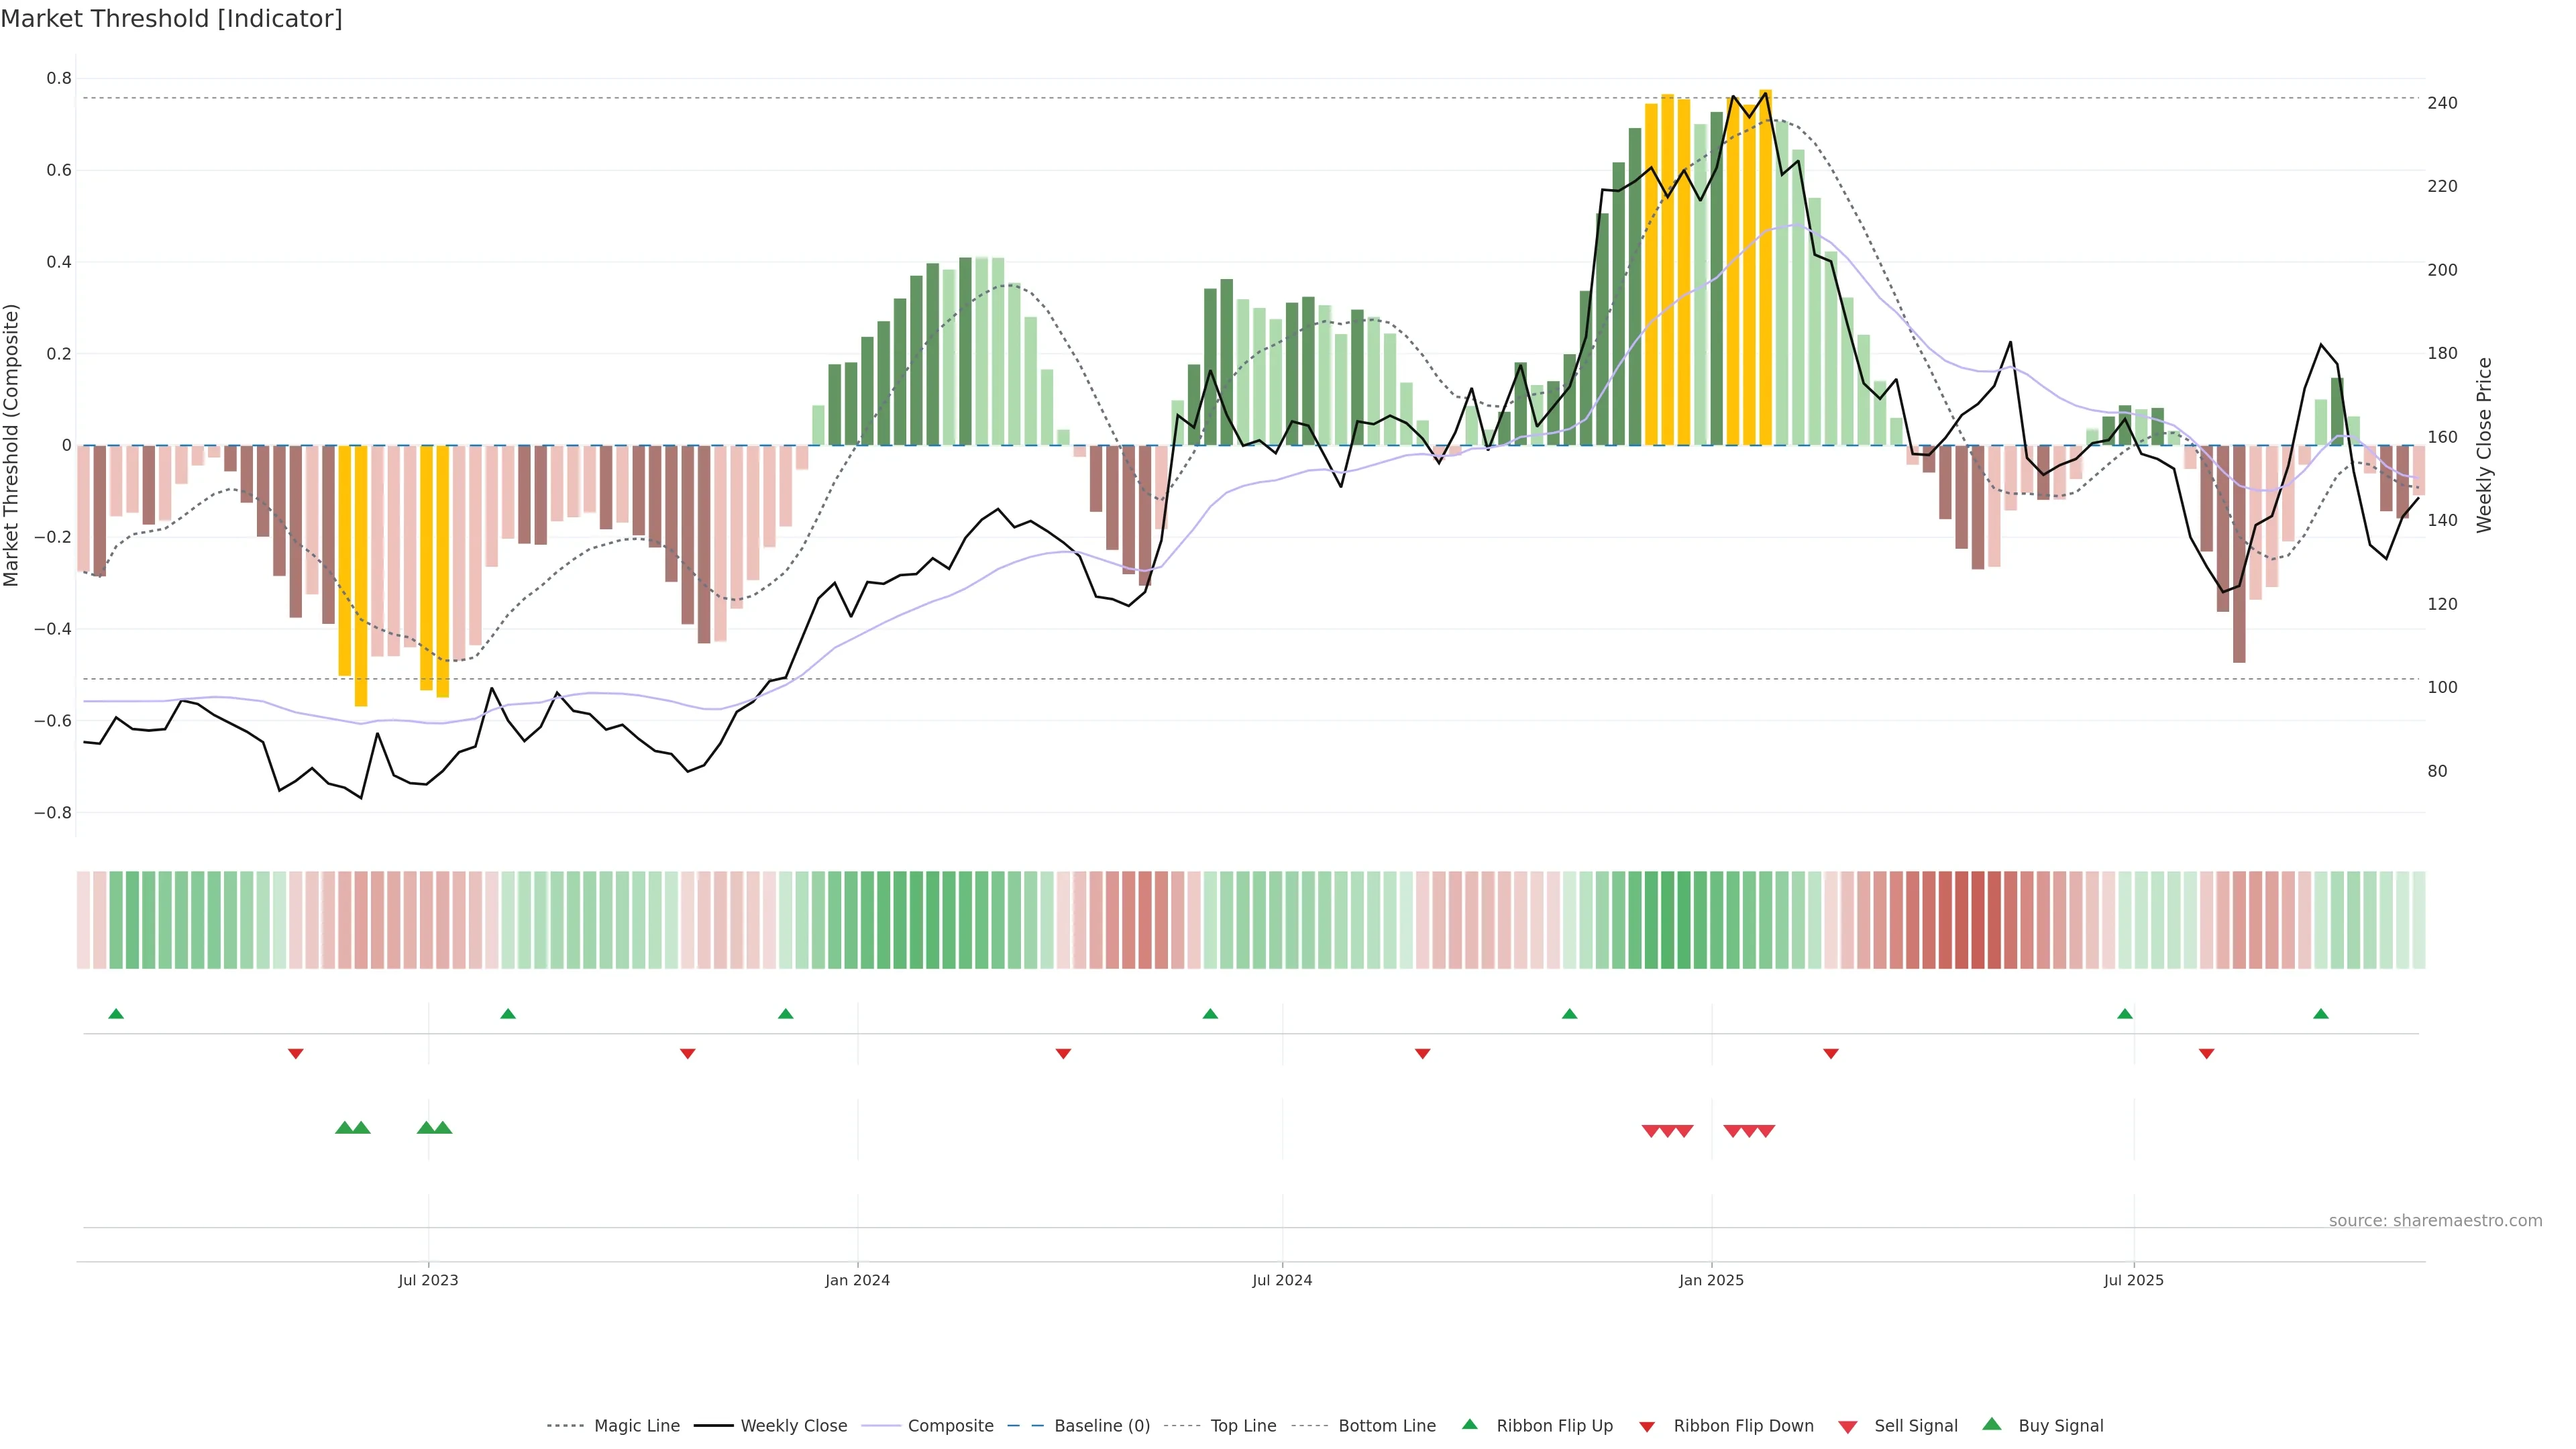
Task: Click the Sell Signal legend triangle icon
Action: (x=1847, y=1427)
